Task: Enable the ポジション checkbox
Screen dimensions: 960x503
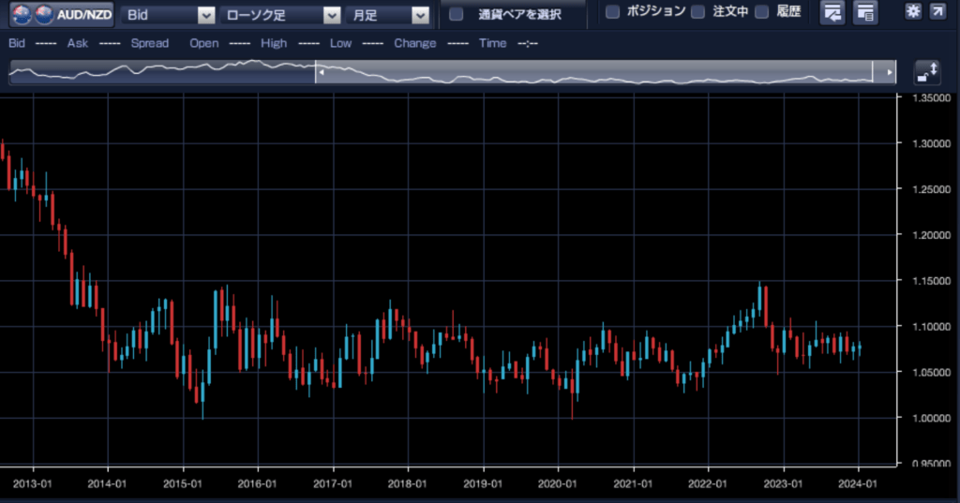Action: (x=612, y=11)
